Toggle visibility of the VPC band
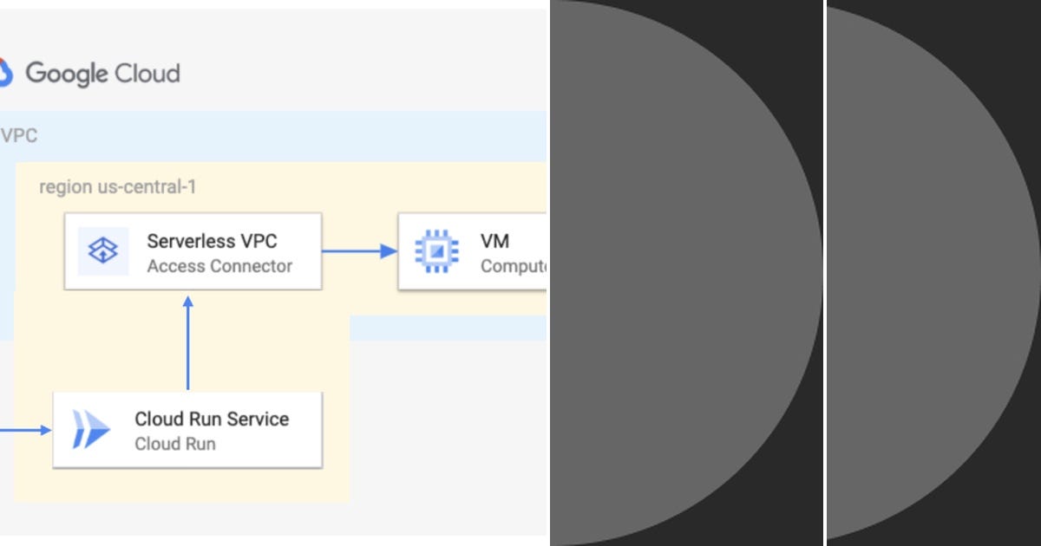Screen dimensions: 1041x546 20,135
